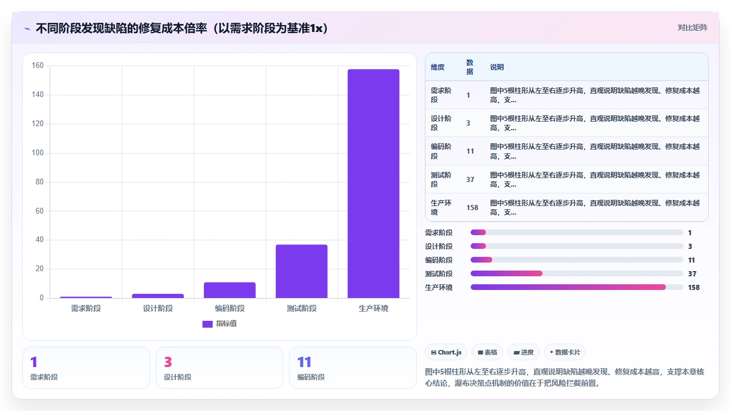731x411 pixels.
Task: Click the 数据 table column header
Action: [469, 67]
